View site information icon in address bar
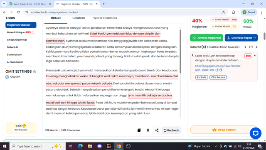The width and height of the screenshot is (266, 150). [27, 12]
